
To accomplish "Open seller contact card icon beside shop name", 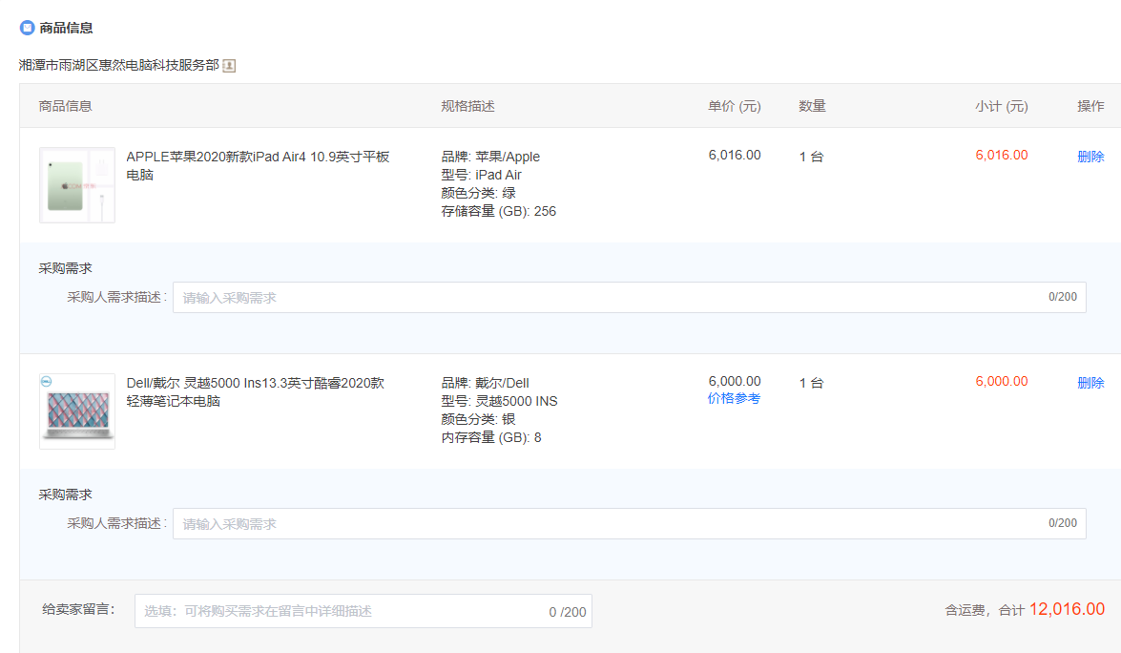I will pyautogui.click(x=229, y=66).
